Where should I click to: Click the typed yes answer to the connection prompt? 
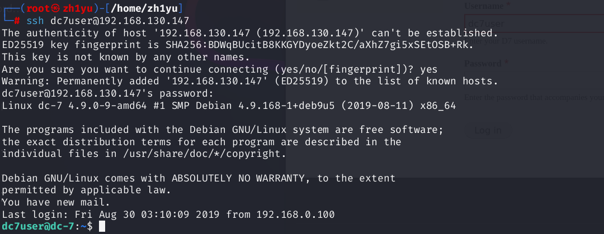[x=428, y=69]
